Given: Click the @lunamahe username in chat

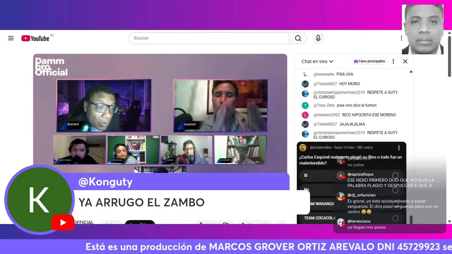Looking at the screenshot, I should (323, 74).
